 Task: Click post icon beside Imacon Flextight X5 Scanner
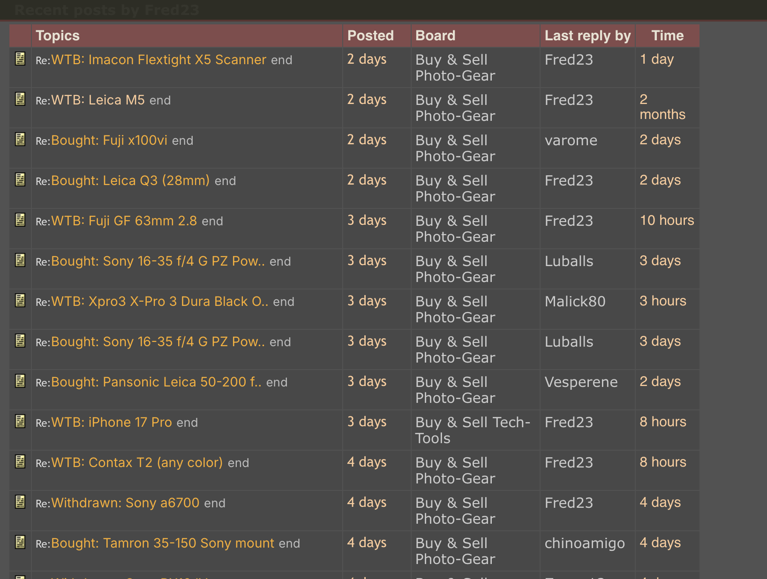coord(20,59)
